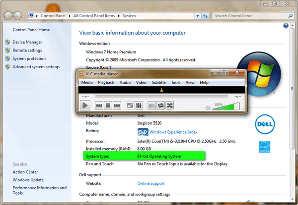This screenshot has width=298, height=205.
Task: Click shield icon beside Device Manager
Action: [7, 42]
